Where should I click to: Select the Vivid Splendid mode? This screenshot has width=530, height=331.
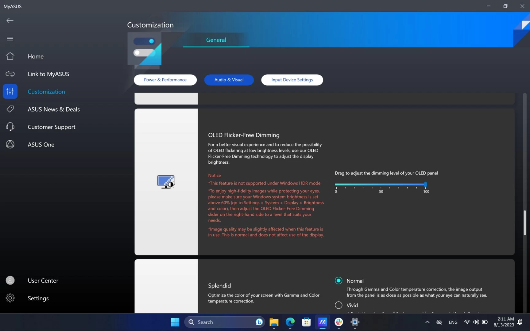point(339,305)
